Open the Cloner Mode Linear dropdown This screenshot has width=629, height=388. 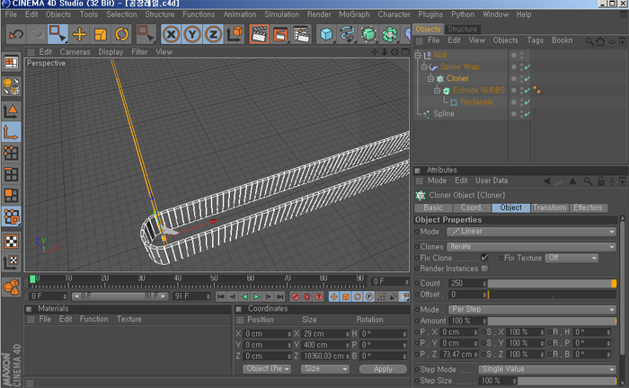[x=531, y=232]
